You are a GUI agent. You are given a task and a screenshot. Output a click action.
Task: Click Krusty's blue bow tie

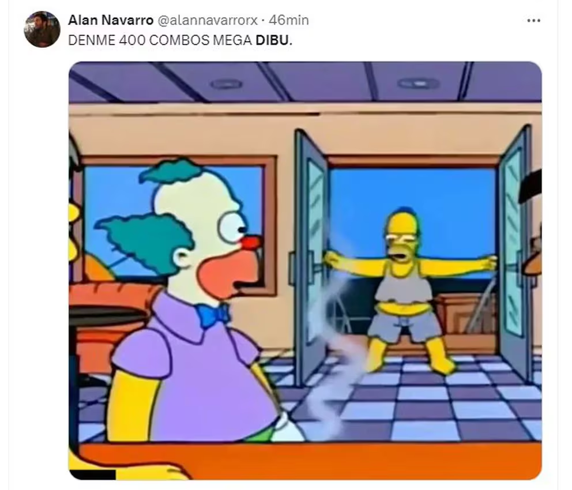(x=213, y=314)
